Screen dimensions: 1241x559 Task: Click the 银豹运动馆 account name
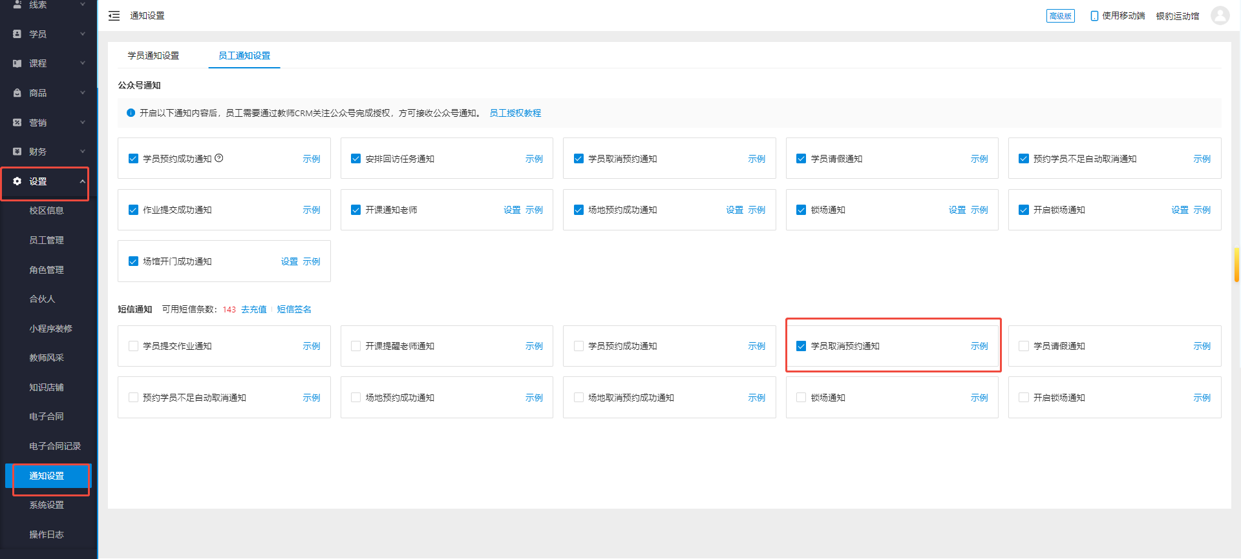point(1178,15)
